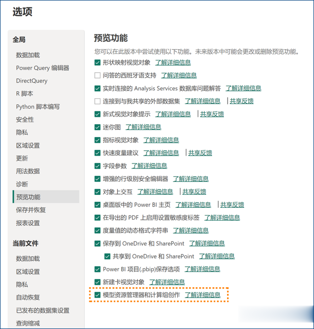
Task: Open 了解详细信息 for Analysis Services 数据库问题解答
Action: [243, 88]
